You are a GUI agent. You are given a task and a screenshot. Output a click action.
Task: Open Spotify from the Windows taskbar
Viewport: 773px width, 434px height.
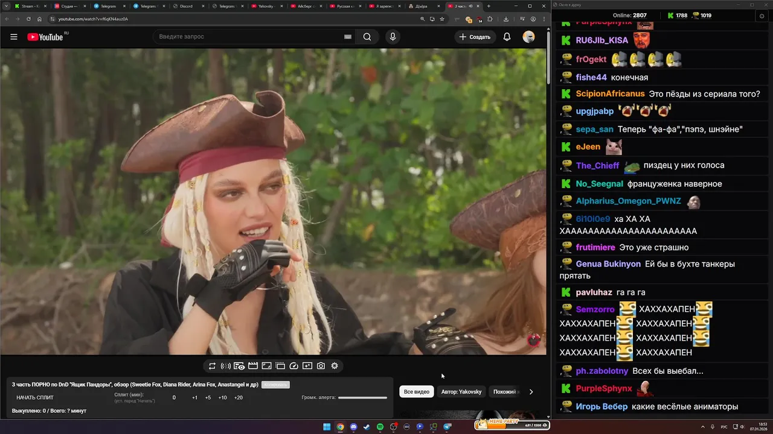380,427
